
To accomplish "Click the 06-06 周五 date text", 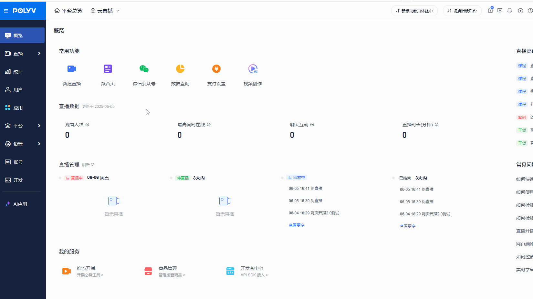I will coord(98,178).
